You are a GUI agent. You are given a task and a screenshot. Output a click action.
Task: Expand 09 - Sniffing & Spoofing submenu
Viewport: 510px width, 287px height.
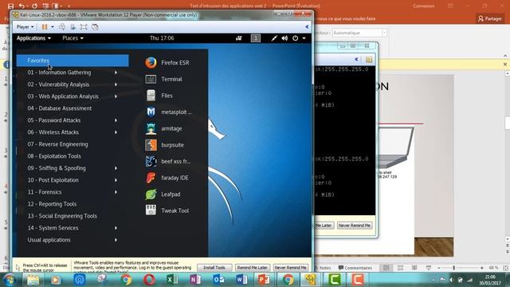click(116, 168)
